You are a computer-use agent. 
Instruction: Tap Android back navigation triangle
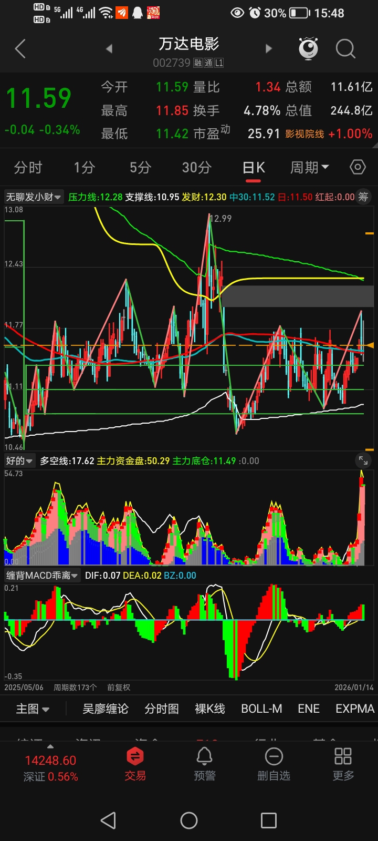coord(108,821)
